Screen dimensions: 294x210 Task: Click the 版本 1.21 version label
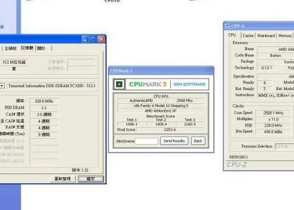click(x=80, y=170)
